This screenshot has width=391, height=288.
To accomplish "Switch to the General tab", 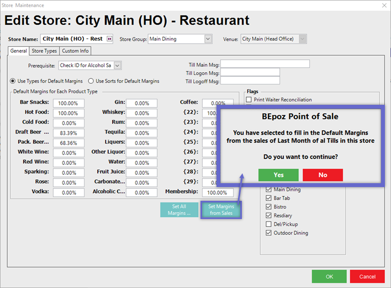I will (18, 51).
